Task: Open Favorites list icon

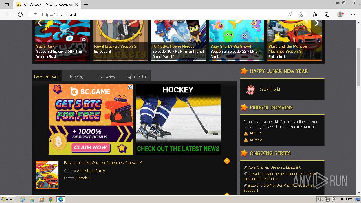Action: click(315, 14)
